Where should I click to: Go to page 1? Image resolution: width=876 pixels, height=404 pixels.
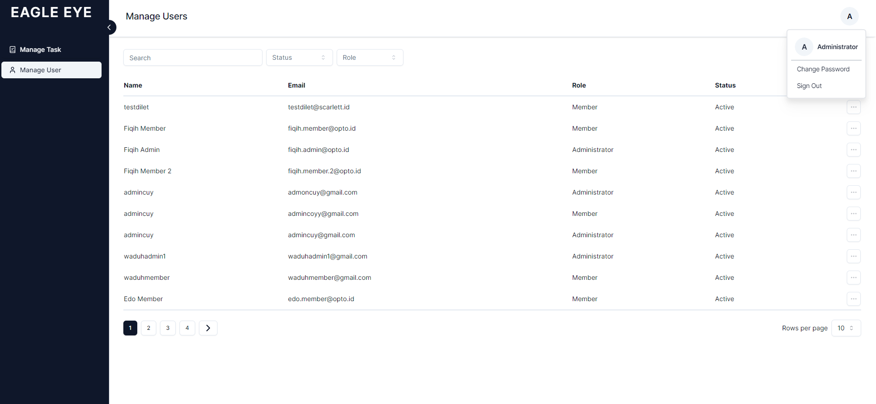click(130, 328)
